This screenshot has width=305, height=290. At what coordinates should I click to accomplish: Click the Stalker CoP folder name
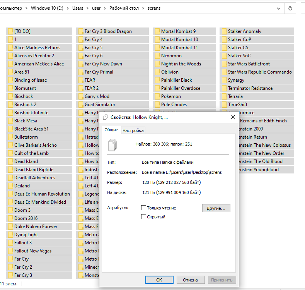[239, 39]
